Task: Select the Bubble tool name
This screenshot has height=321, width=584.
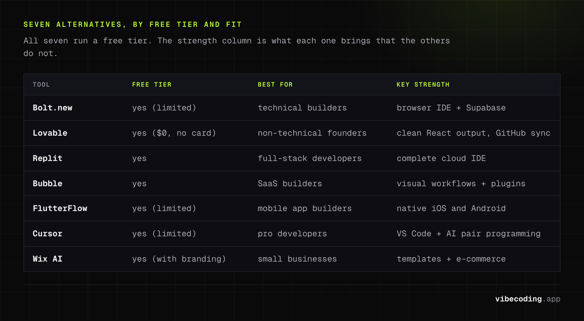Action: point(48,183)
